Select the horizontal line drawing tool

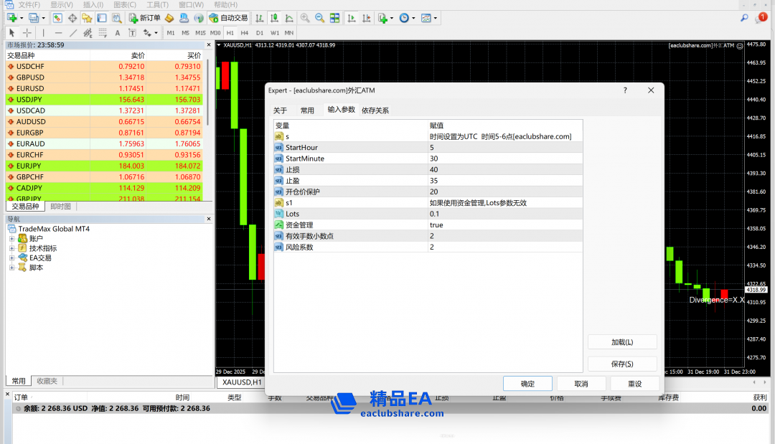pos(58,33)
